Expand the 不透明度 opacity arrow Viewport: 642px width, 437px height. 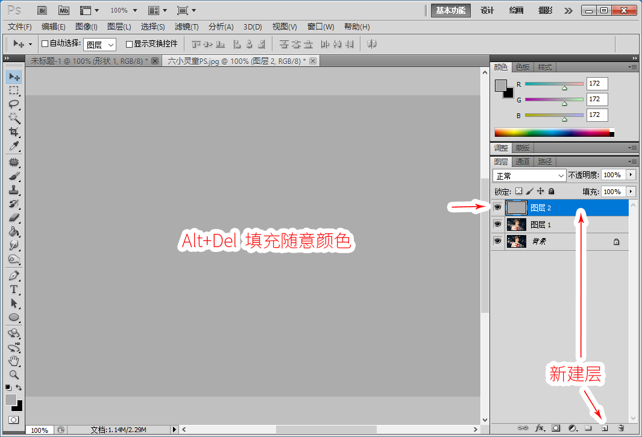click(x=631, y=175)
